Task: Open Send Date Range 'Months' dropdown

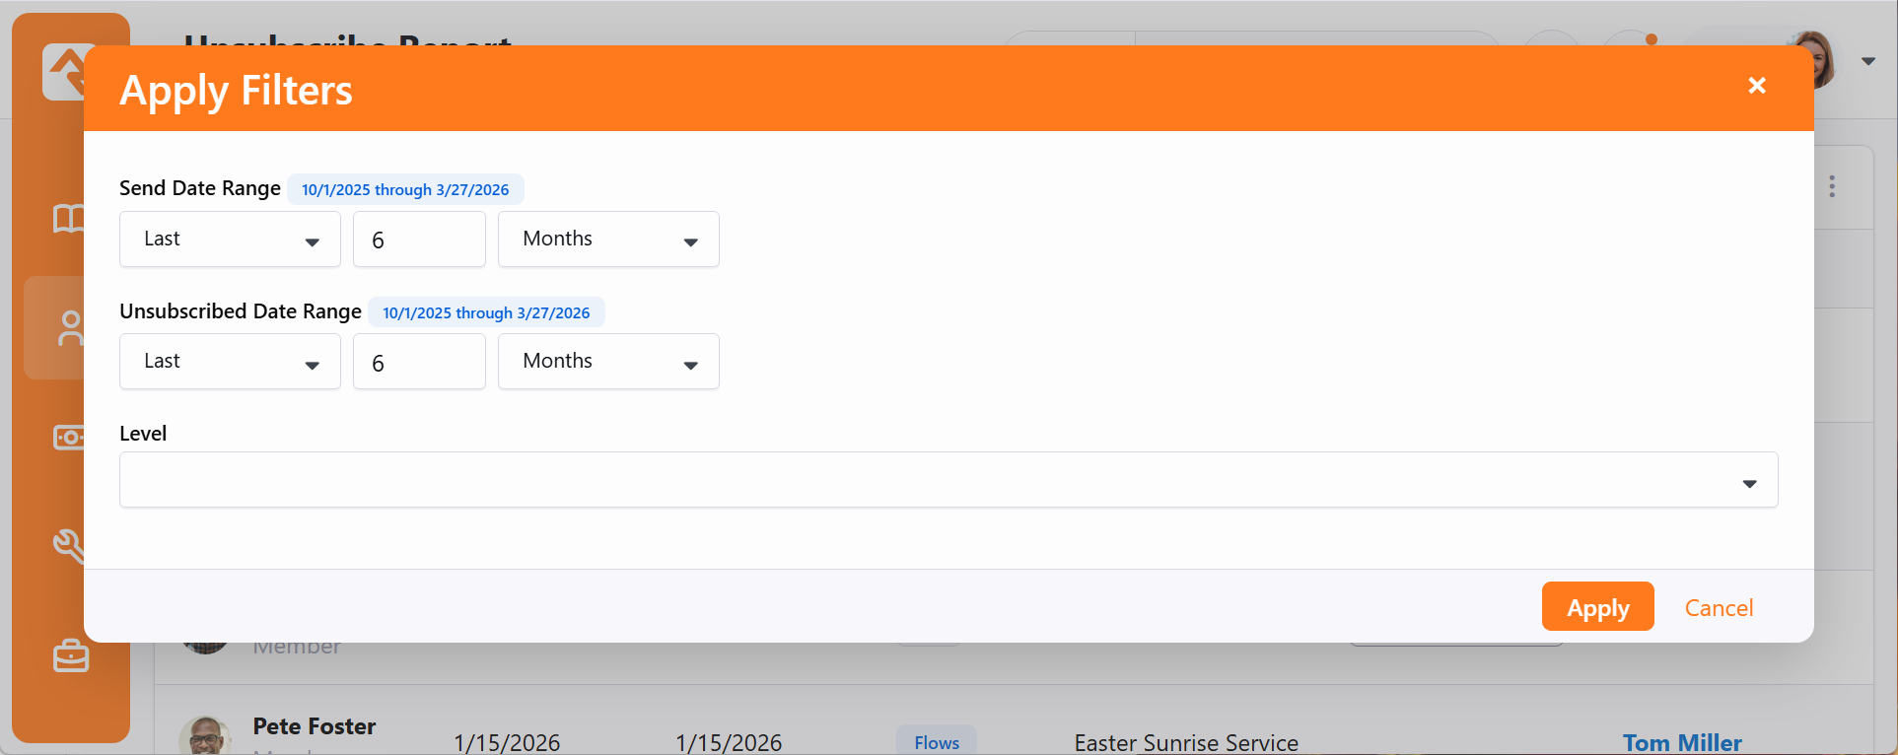Action: coord(608,240)
